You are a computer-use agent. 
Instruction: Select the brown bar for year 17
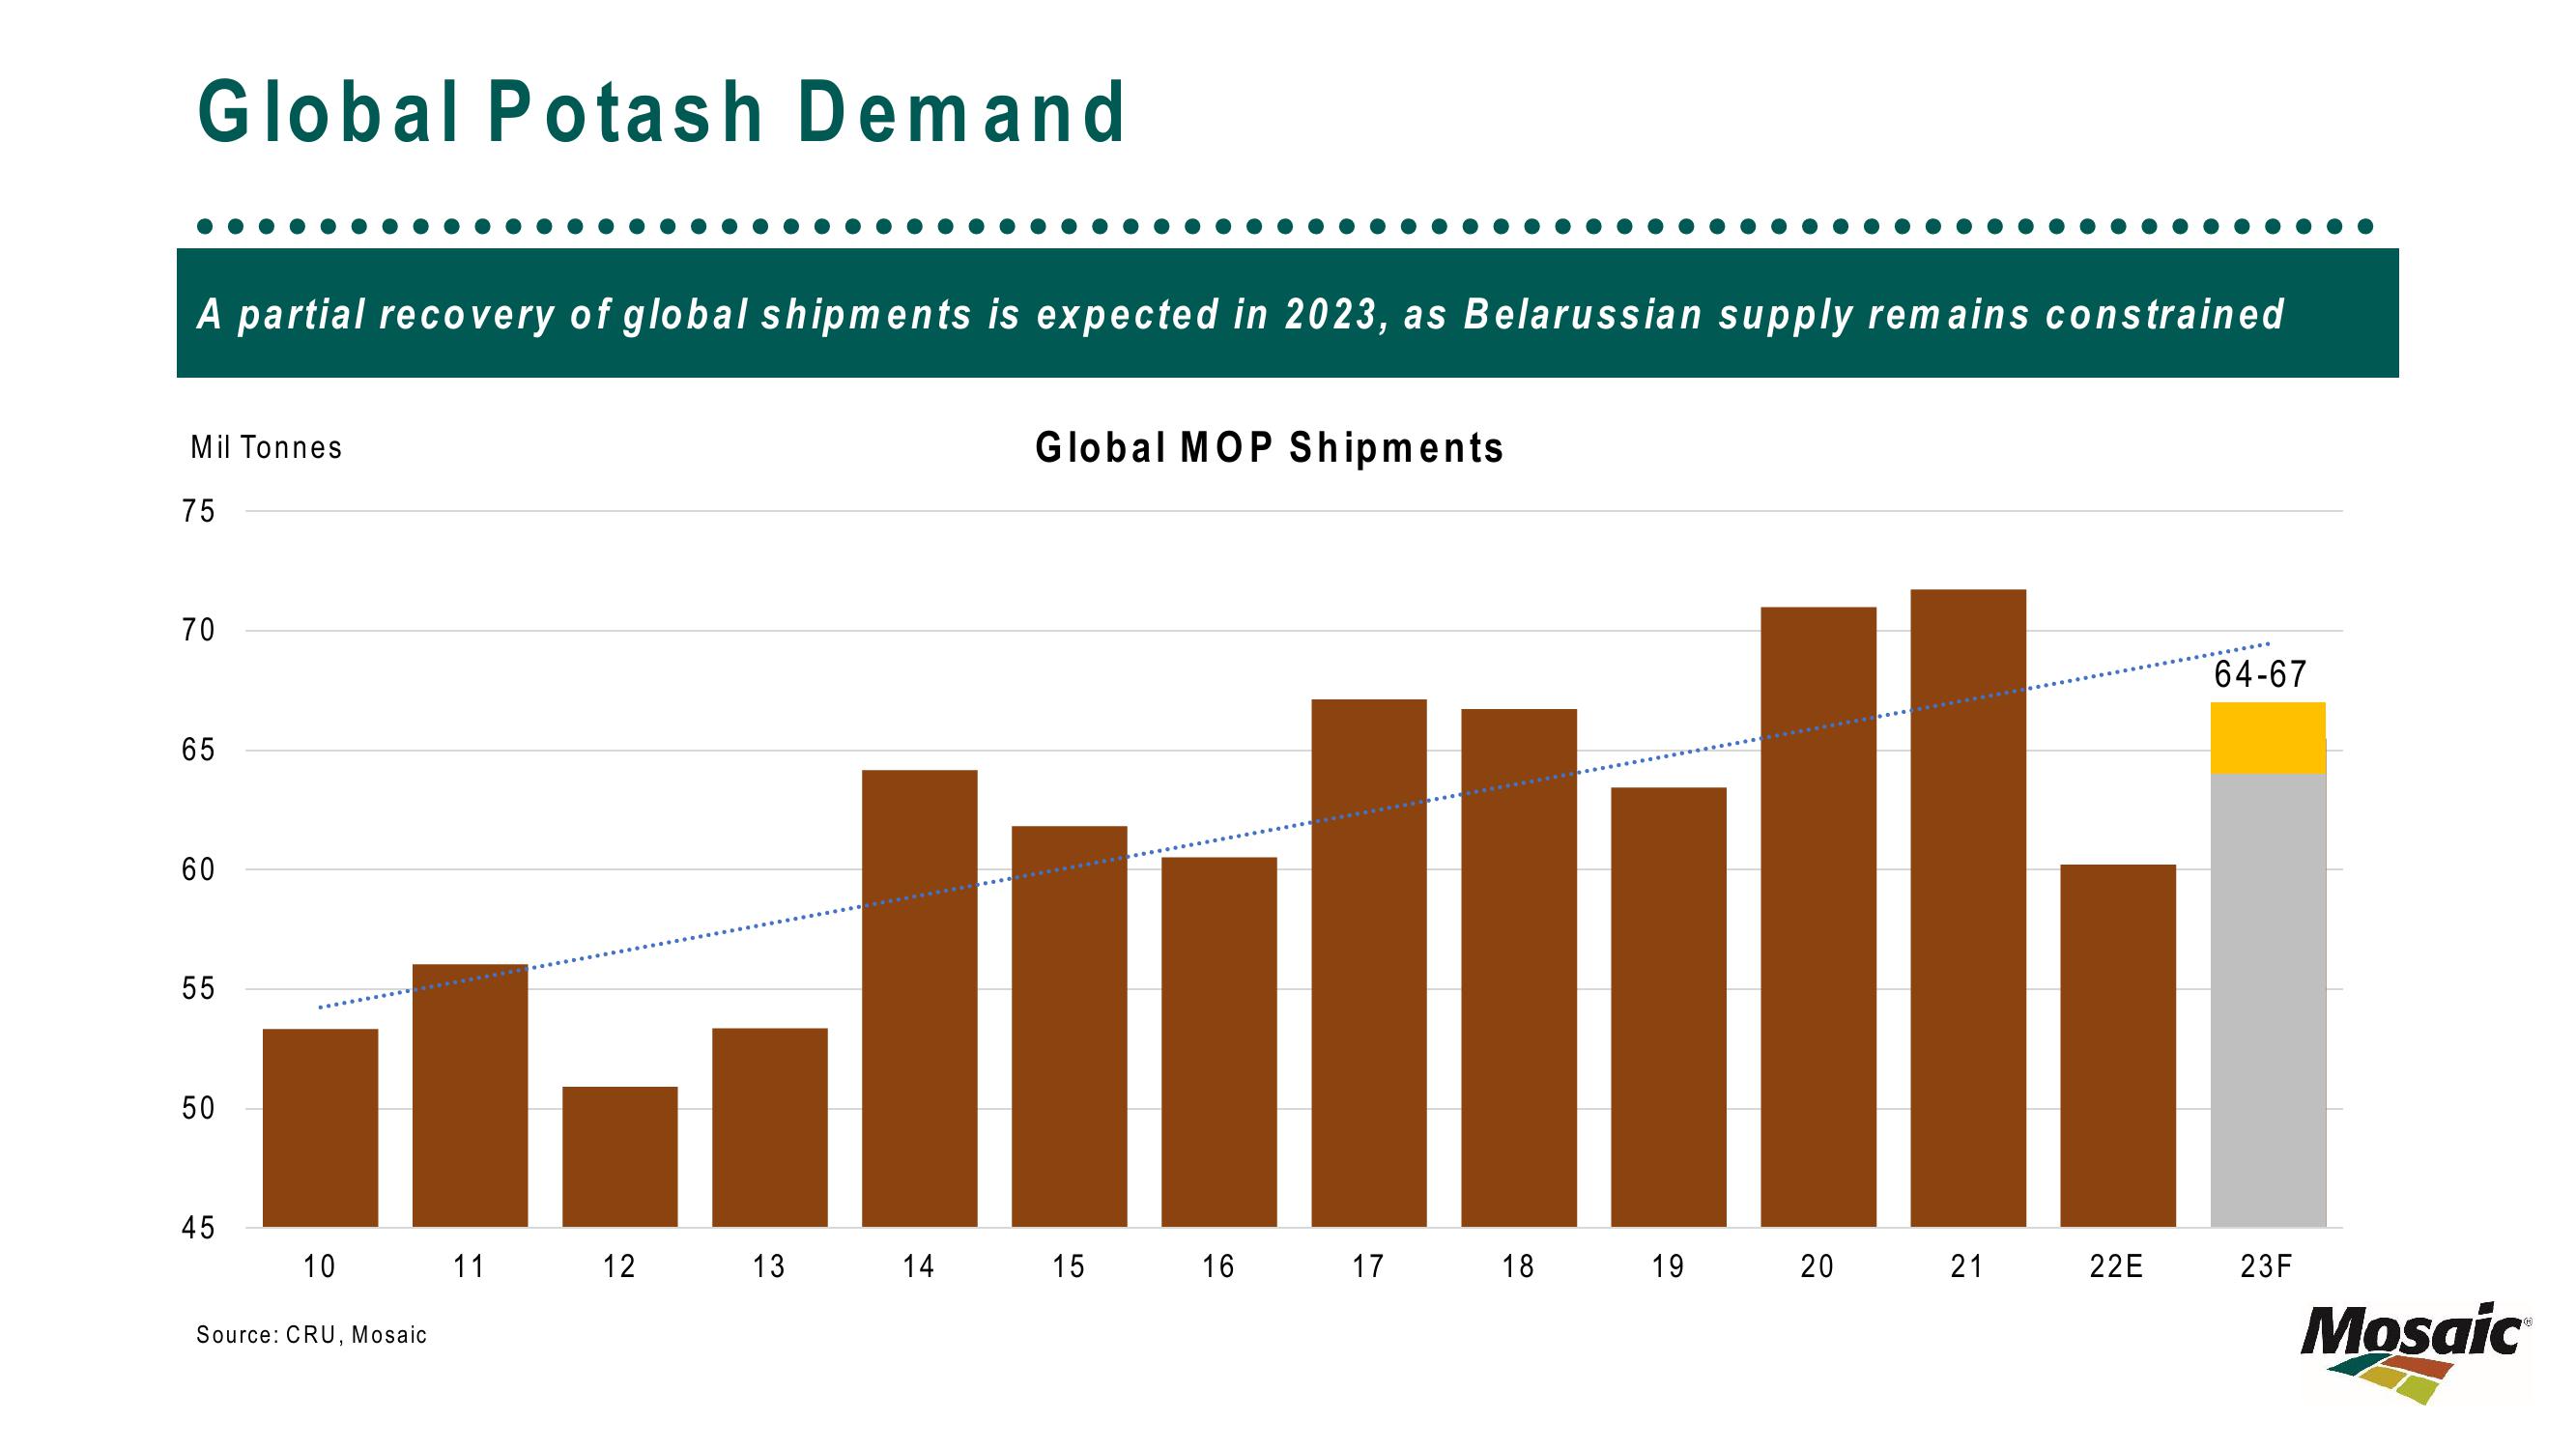1369,963
